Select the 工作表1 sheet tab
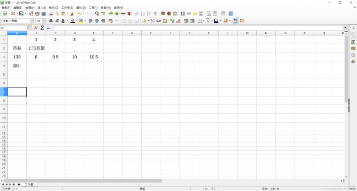 click(30, 185)
